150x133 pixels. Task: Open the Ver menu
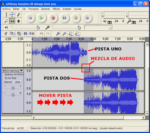pyautogui.click(x=24, y=9)
